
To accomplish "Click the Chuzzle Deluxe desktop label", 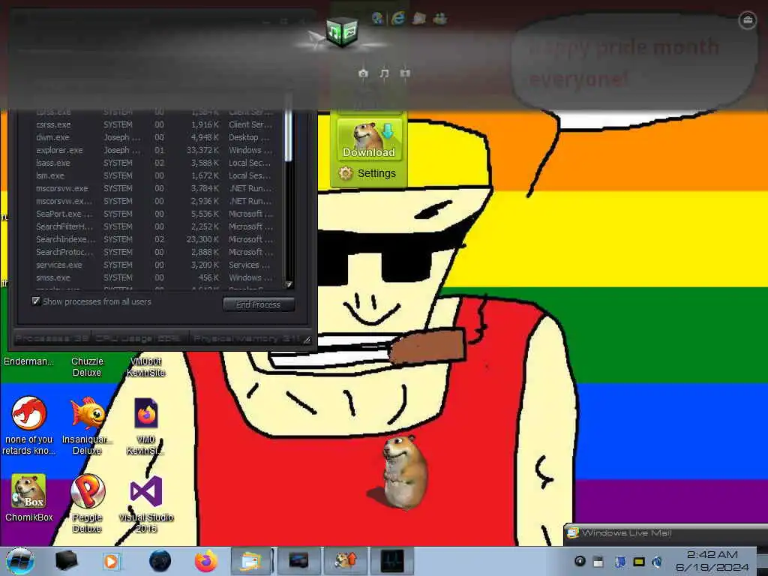I will tap(87, 367).
